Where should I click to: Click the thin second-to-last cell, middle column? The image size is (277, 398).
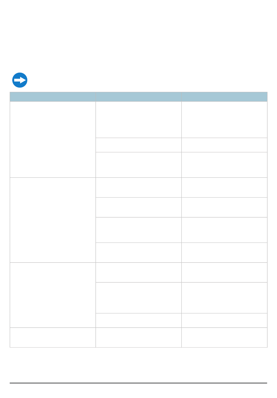tap(138, 320)
